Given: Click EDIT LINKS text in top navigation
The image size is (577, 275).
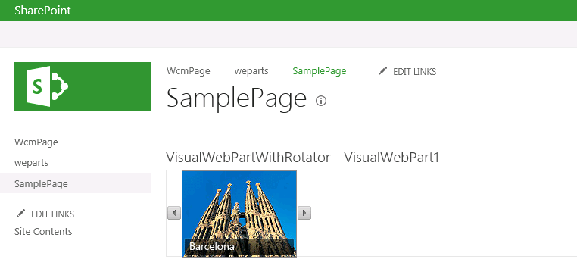Looking at the screenshot, I should pyautogui.click(x=415, y=72).
